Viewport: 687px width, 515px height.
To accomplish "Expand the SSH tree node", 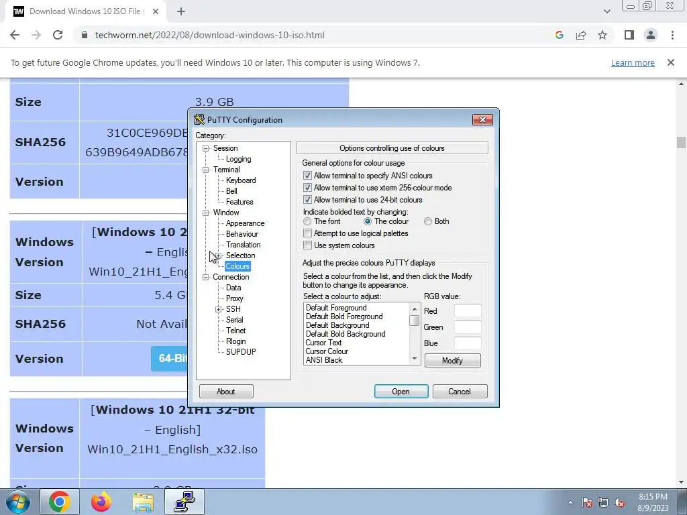I will pyautogui.click(x=218, y=310).
